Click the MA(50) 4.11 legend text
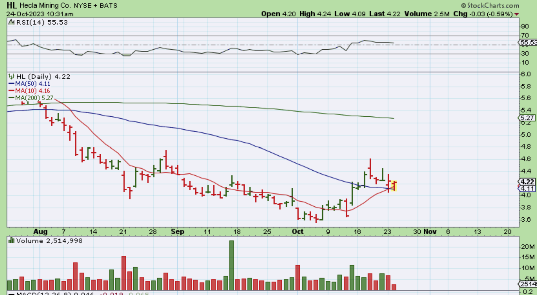 [x=33, y=84]
